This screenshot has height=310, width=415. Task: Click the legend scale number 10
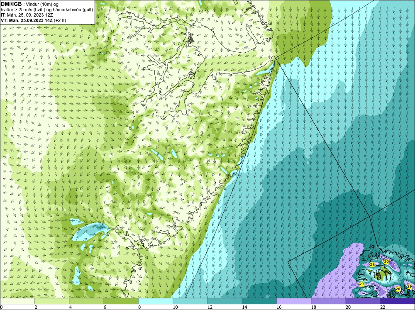pos(175,307)
